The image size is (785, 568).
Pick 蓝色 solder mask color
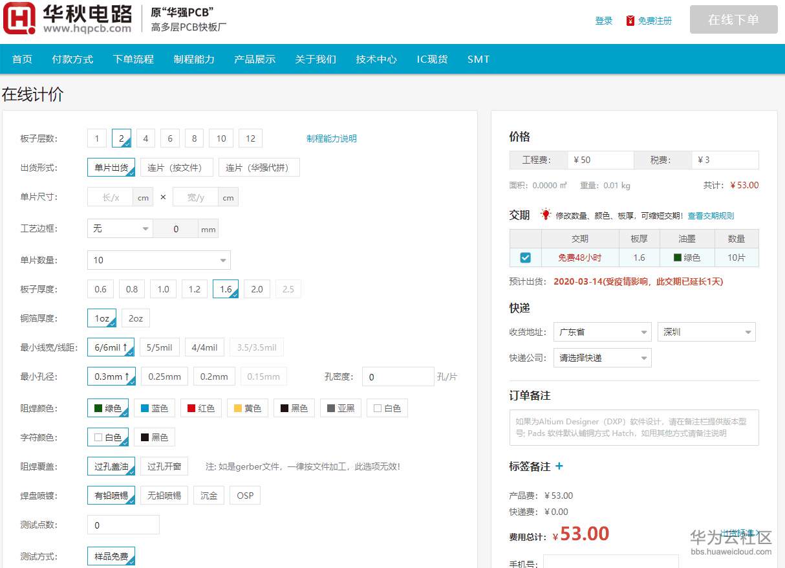(x=155, y=408)
